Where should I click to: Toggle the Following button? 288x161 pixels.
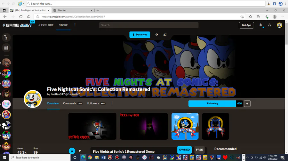tap(212, 103)
